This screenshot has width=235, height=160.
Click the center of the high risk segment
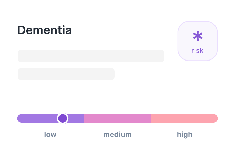[x=184, y=118]
